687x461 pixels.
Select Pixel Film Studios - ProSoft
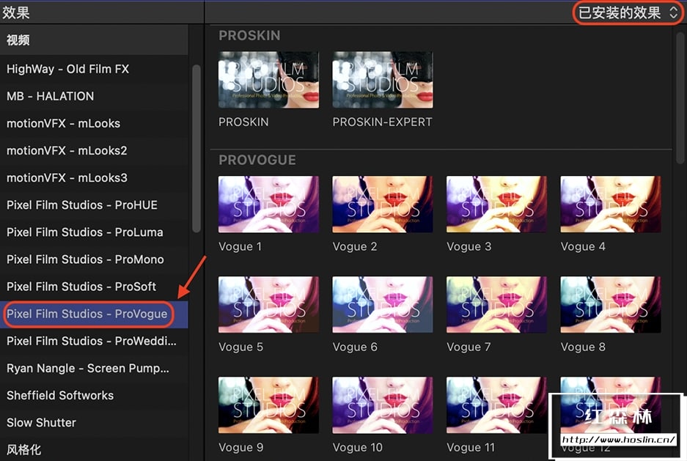(x=94, y=287)
